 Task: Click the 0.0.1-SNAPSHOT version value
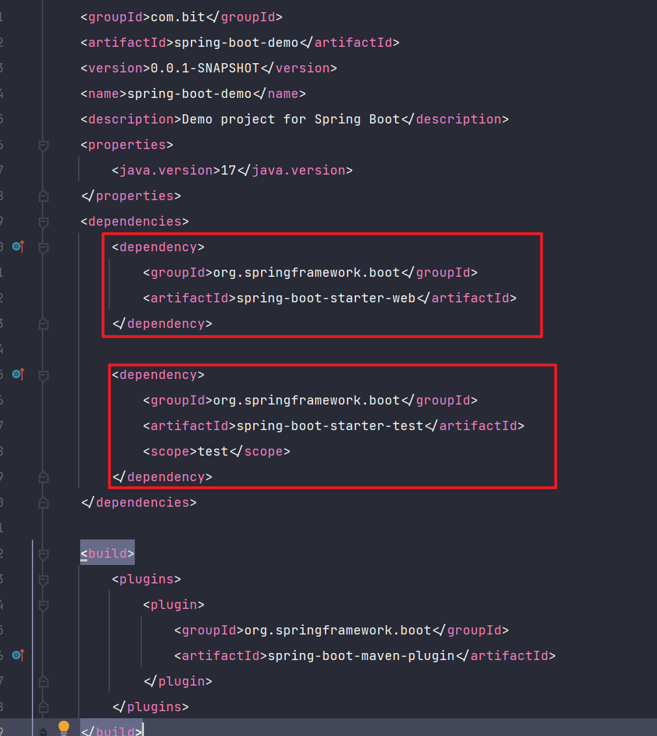205,68
